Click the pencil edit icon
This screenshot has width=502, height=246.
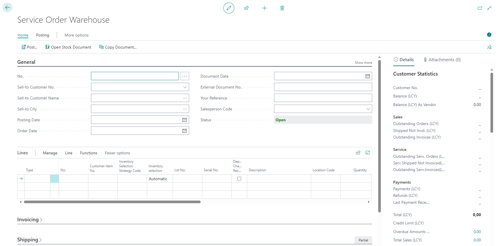click(229, 8)
